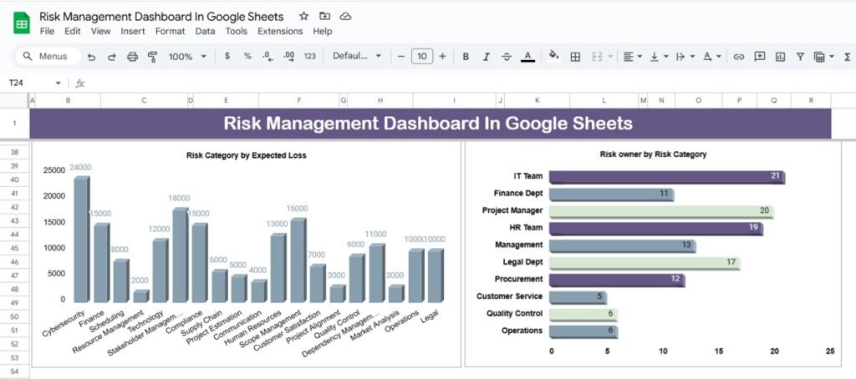Toggle italic formatting
This screenshot has height=379, width=856.
tap(487, 56)
